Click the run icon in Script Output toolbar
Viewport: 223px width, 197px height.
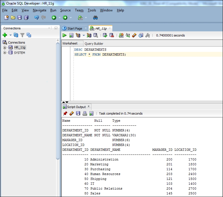[91, 113]
